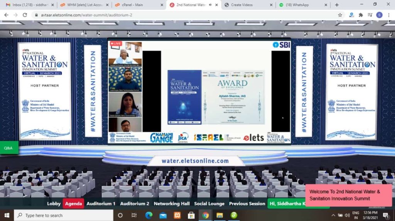Click the Israel sponsor logo
Screen dimensions: 395x221
pos(208,137)
